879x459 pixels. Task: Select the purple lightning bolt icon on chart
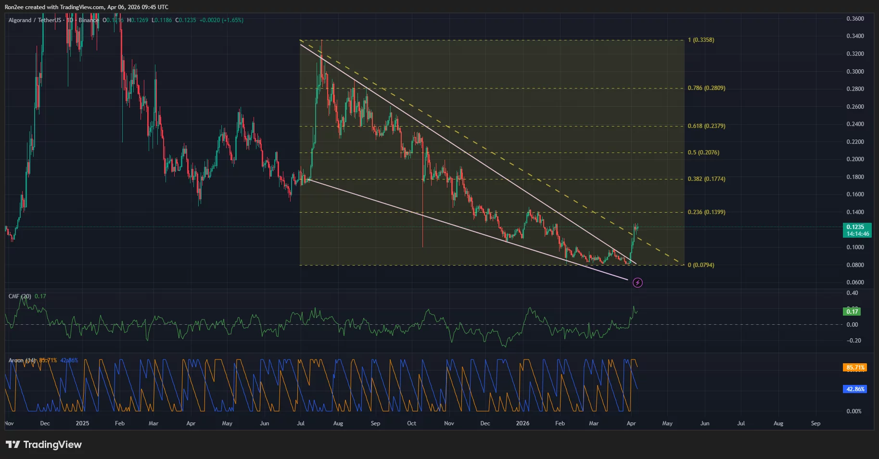click(637, 283)
